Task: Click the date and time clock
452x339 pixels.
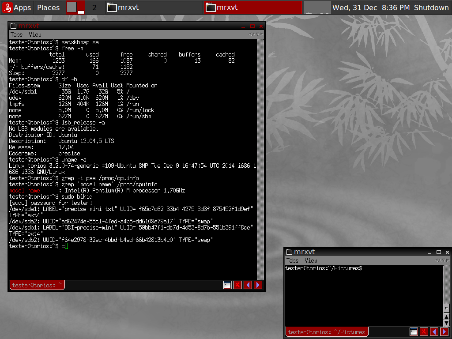Action: [x=371, y=8]
